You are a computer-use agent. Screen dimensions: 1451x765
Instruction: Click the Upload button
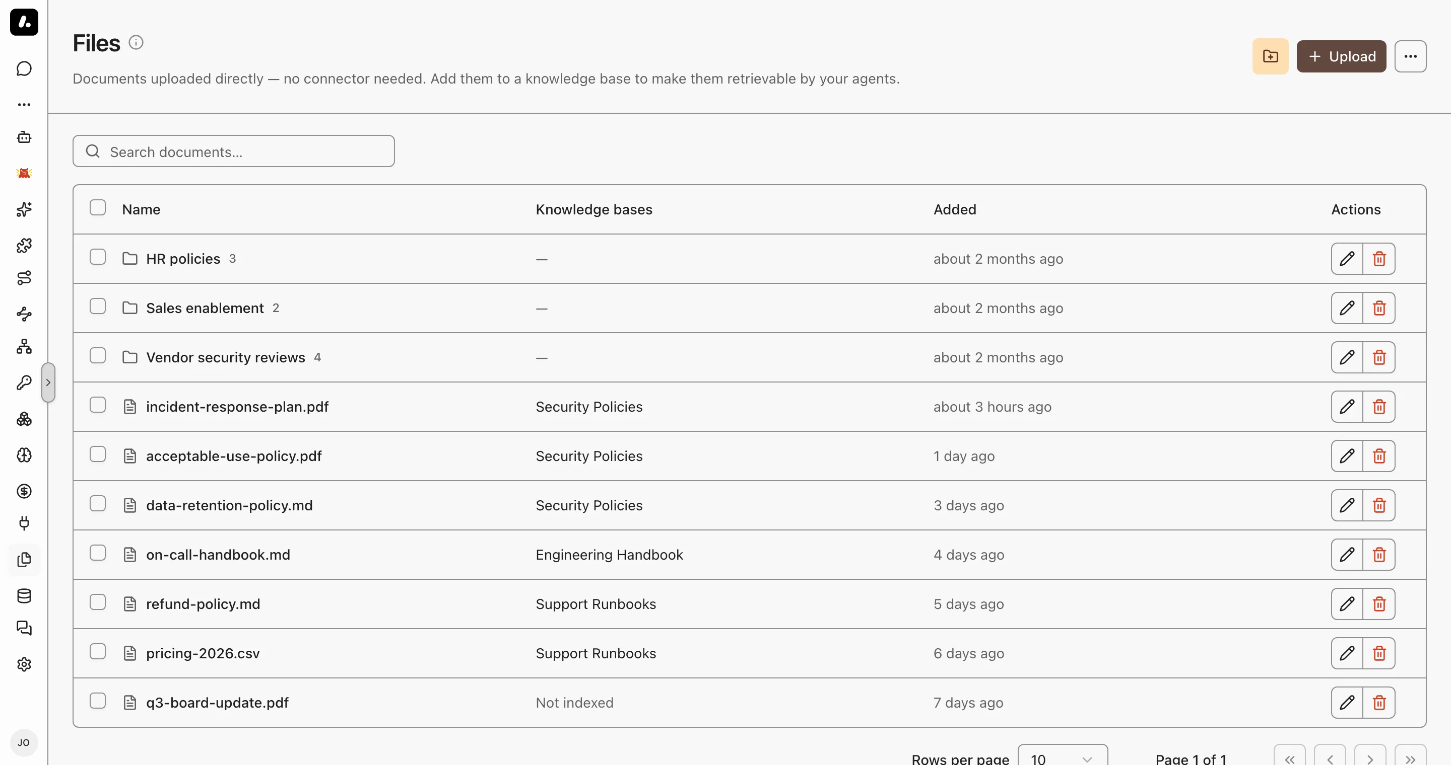pyautogui.click(x=1341, y=56)
